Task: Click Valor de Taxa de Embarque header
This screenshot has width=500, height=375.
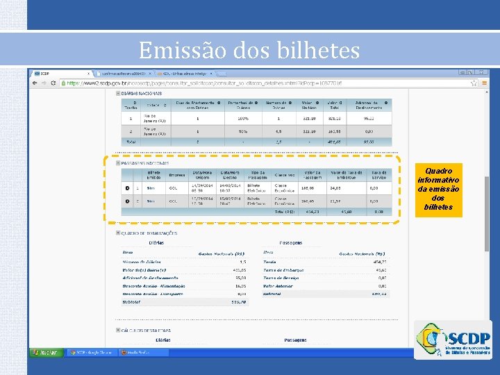Action: click(347, 175)
